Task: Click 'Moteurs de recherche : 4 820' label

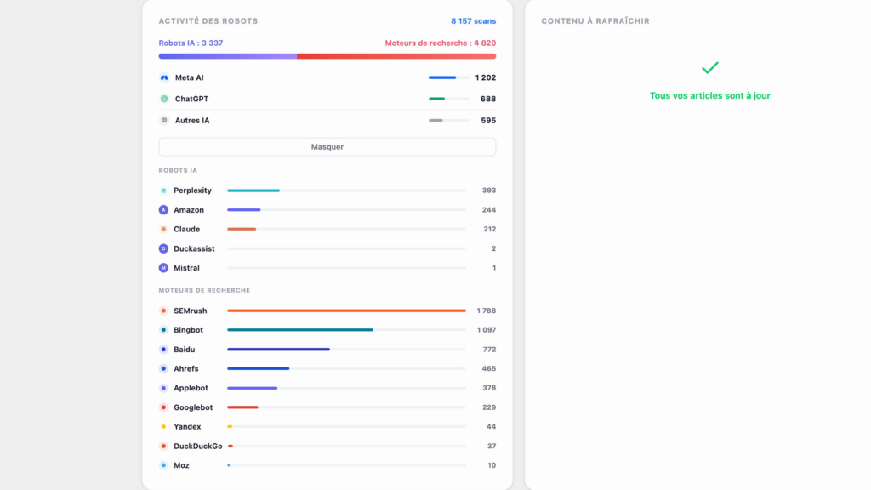Action: coord(441,43)
